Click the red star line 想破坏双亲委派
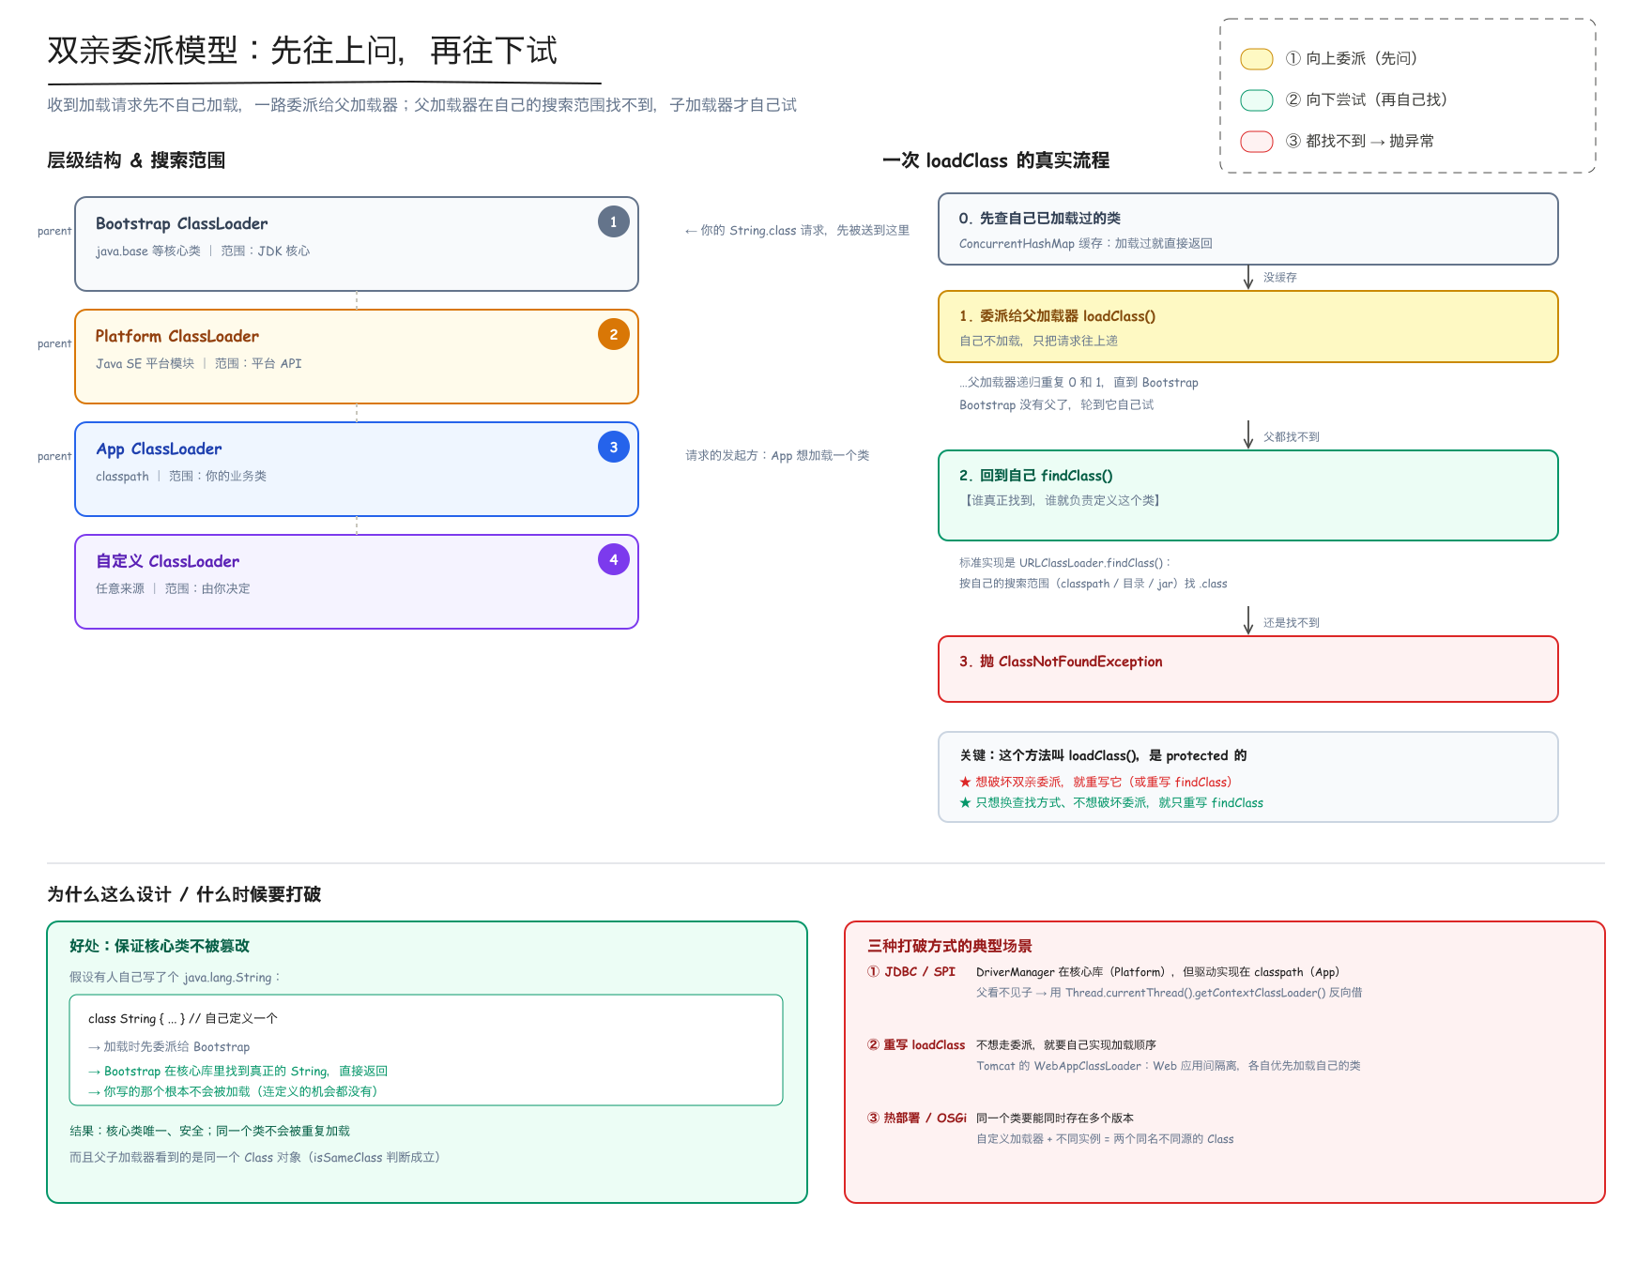 point(1095,783)
